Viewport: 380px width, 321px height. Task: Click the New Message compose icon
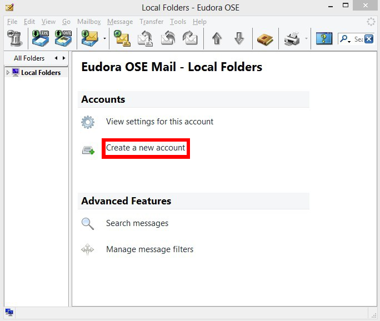[x=122, y=38]
